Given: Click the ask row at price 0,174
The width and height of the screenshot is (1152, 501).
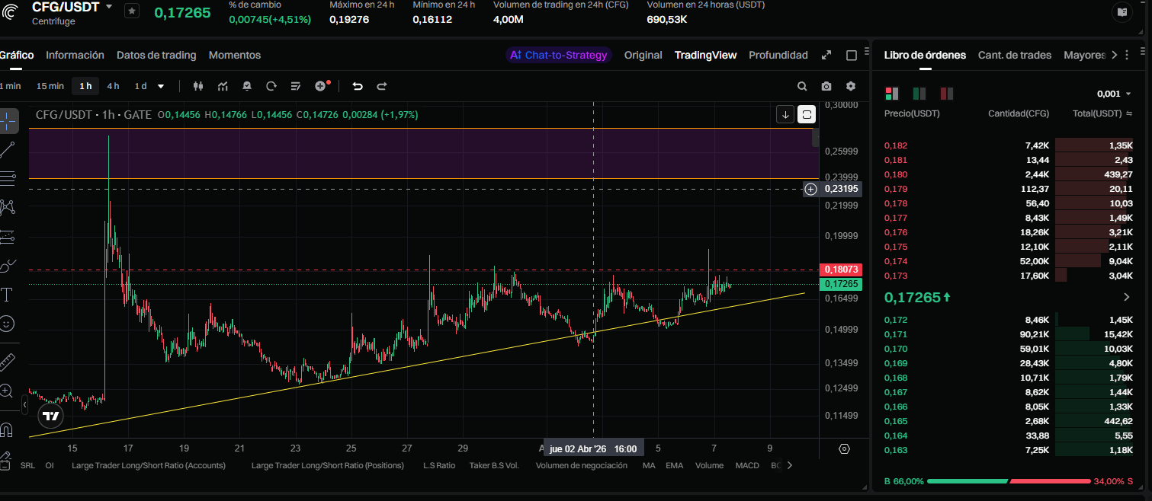Looking at the screenshot, I should point(1008,261).
